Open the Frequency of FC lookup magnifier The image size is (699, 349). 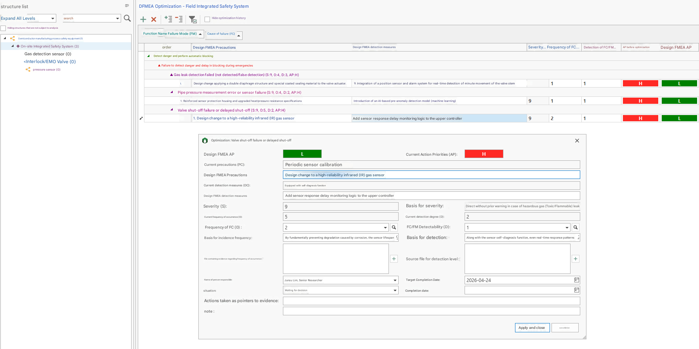click(394, 227)
